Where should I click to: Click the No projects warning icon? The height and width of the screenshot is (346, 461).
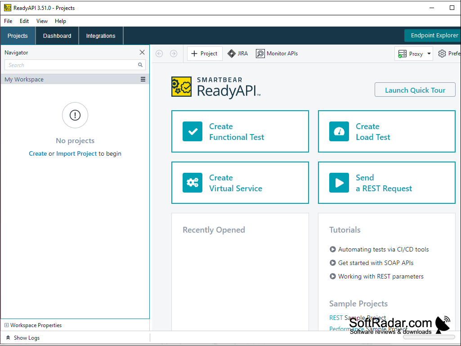[x=75, y=115]
